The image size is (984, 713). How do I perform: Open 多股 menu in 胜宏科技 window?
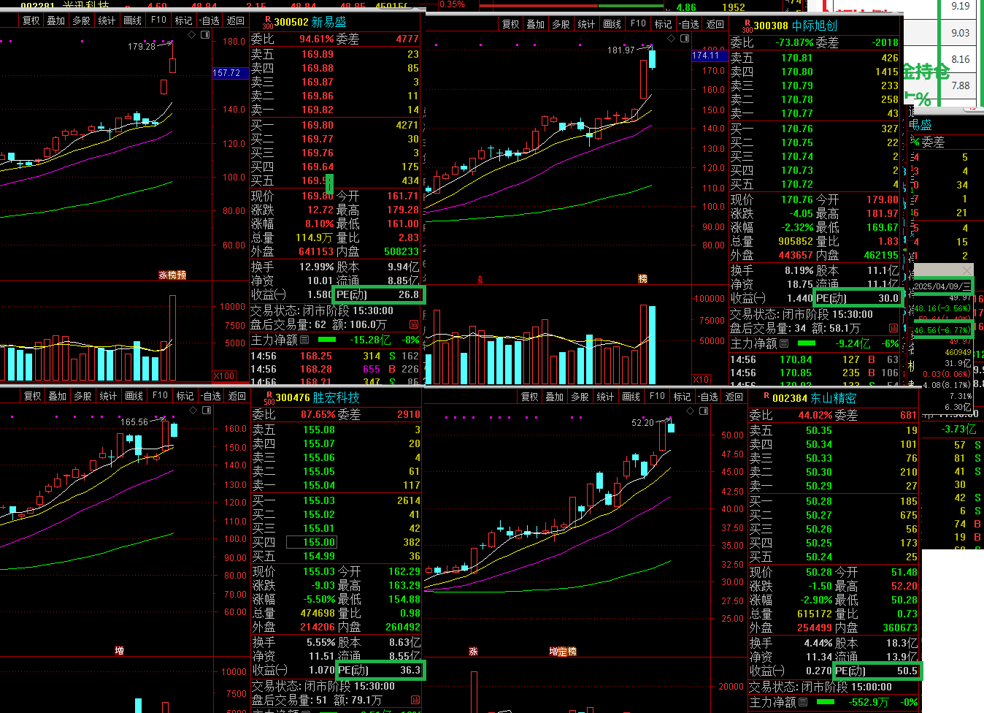pyautogui.click(x=82, y=396)
